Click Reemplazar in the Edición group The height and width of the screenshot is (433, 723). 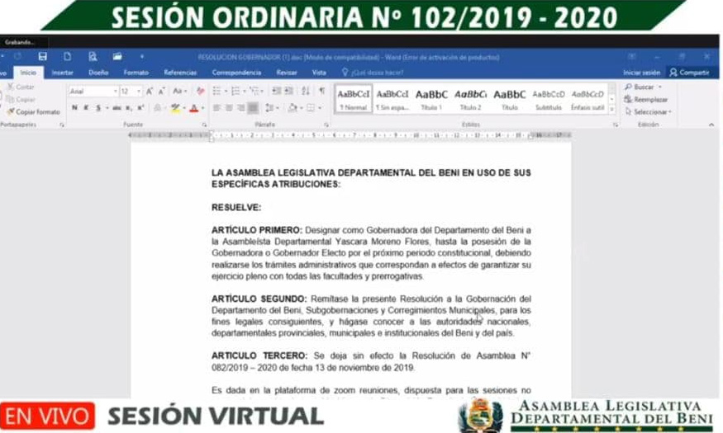pos(649,99)
